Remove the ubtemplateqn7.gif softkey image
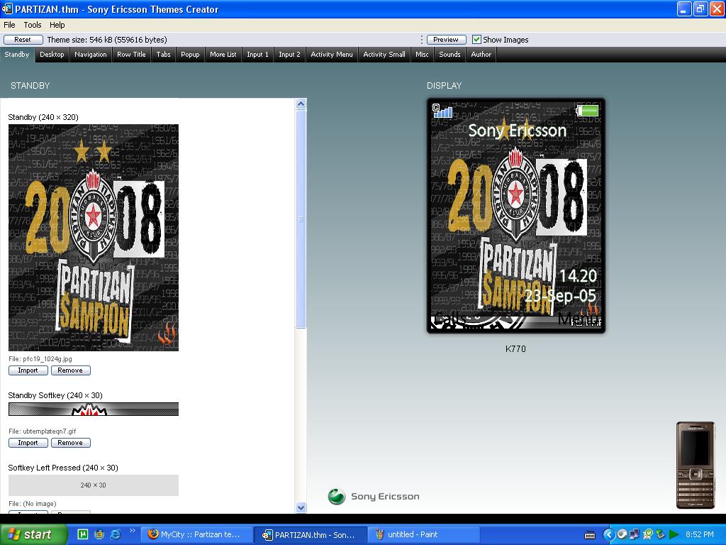The height and width of the screenshot is (545, 726). (x=70, y=443)
